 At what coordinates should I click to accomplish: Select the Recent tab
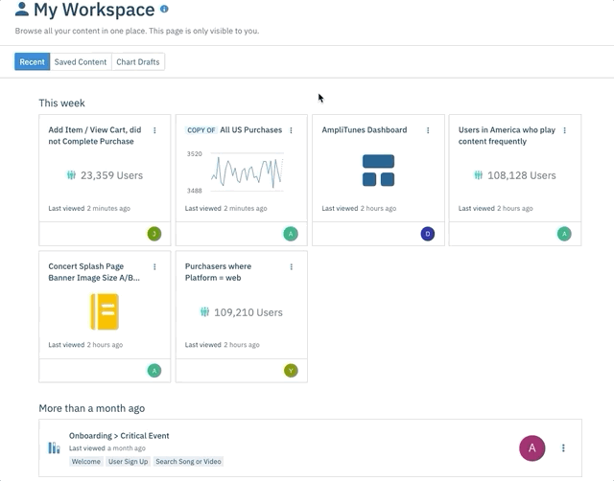pos(32,62)
